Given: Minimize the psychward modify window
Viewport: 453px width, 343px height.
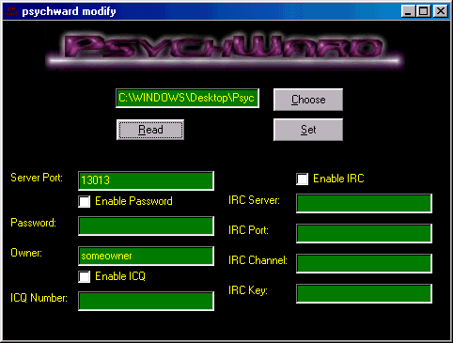Looking at the screenshot, I should [408, 11].
